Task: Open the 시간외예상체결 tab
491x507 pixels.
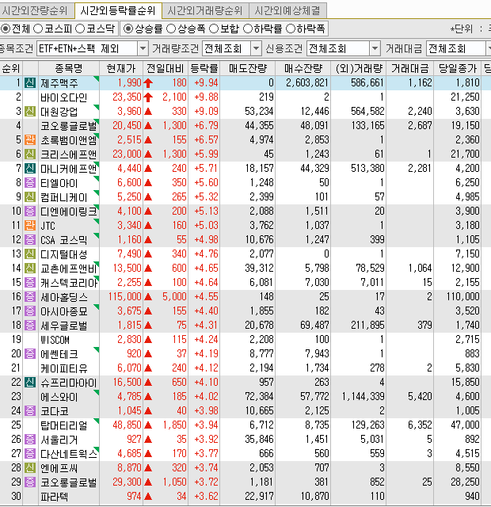Action: click(287, 10)
